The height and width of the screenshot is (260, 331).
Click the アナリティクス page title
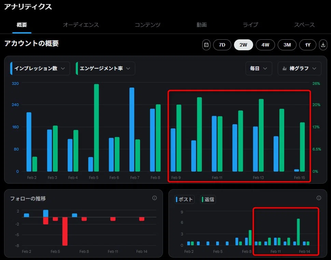(28, 7)
